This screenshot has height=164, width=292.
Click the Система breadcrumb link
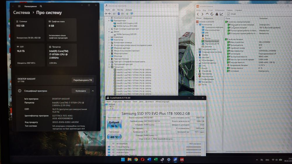pyautogui.click(x=21, y=13)
